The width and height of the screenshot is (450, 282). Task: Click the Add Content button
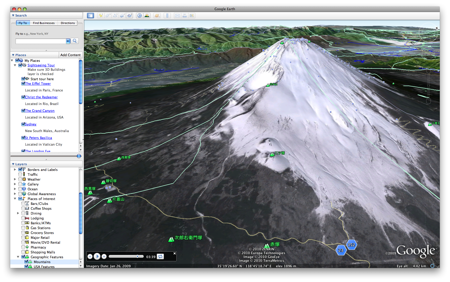click(x=70, y=55)
